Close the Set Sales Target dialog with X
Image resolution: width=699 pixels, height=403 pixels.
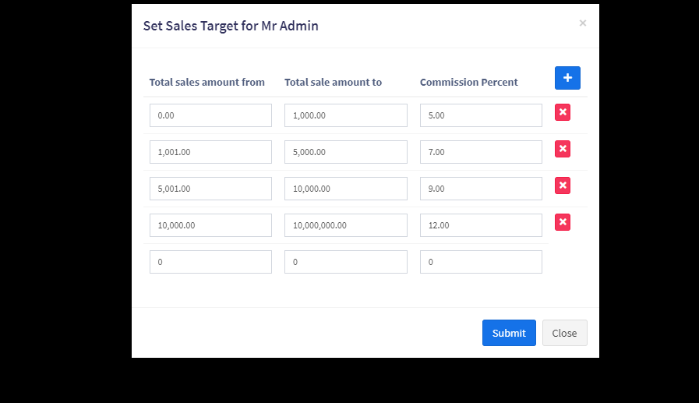click(582, 23)
